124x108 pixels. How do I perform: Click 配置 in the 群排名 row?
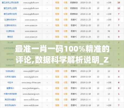click(57, 37)
